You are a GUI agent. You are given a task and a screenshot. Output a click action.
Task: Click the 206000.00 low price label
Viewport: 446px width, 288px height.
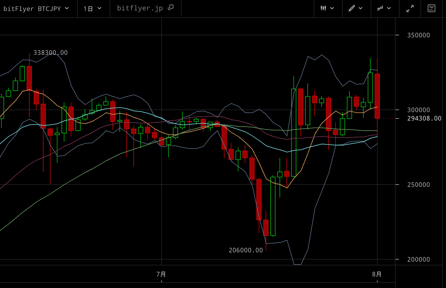pyautogui.click(x=246, y=250)
